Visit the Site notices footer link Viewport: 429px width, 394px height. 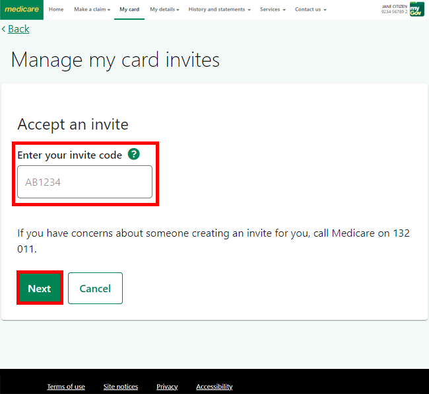121,387
